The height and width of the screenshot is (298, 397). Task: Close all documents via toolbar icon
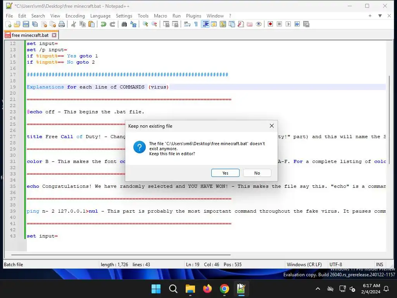coord(53,24)
